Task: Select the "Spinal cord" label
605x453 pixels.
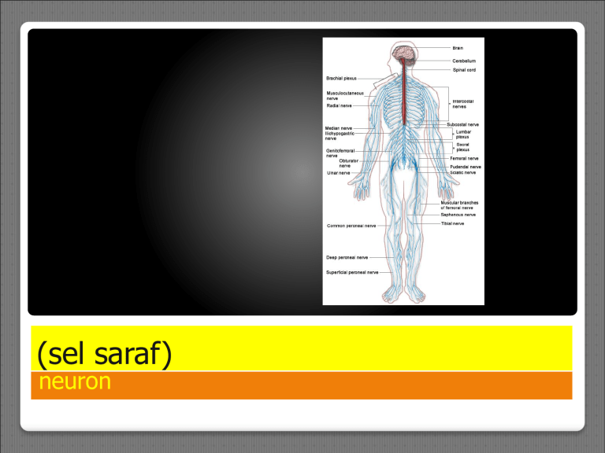Action: [x=463, y=70]
